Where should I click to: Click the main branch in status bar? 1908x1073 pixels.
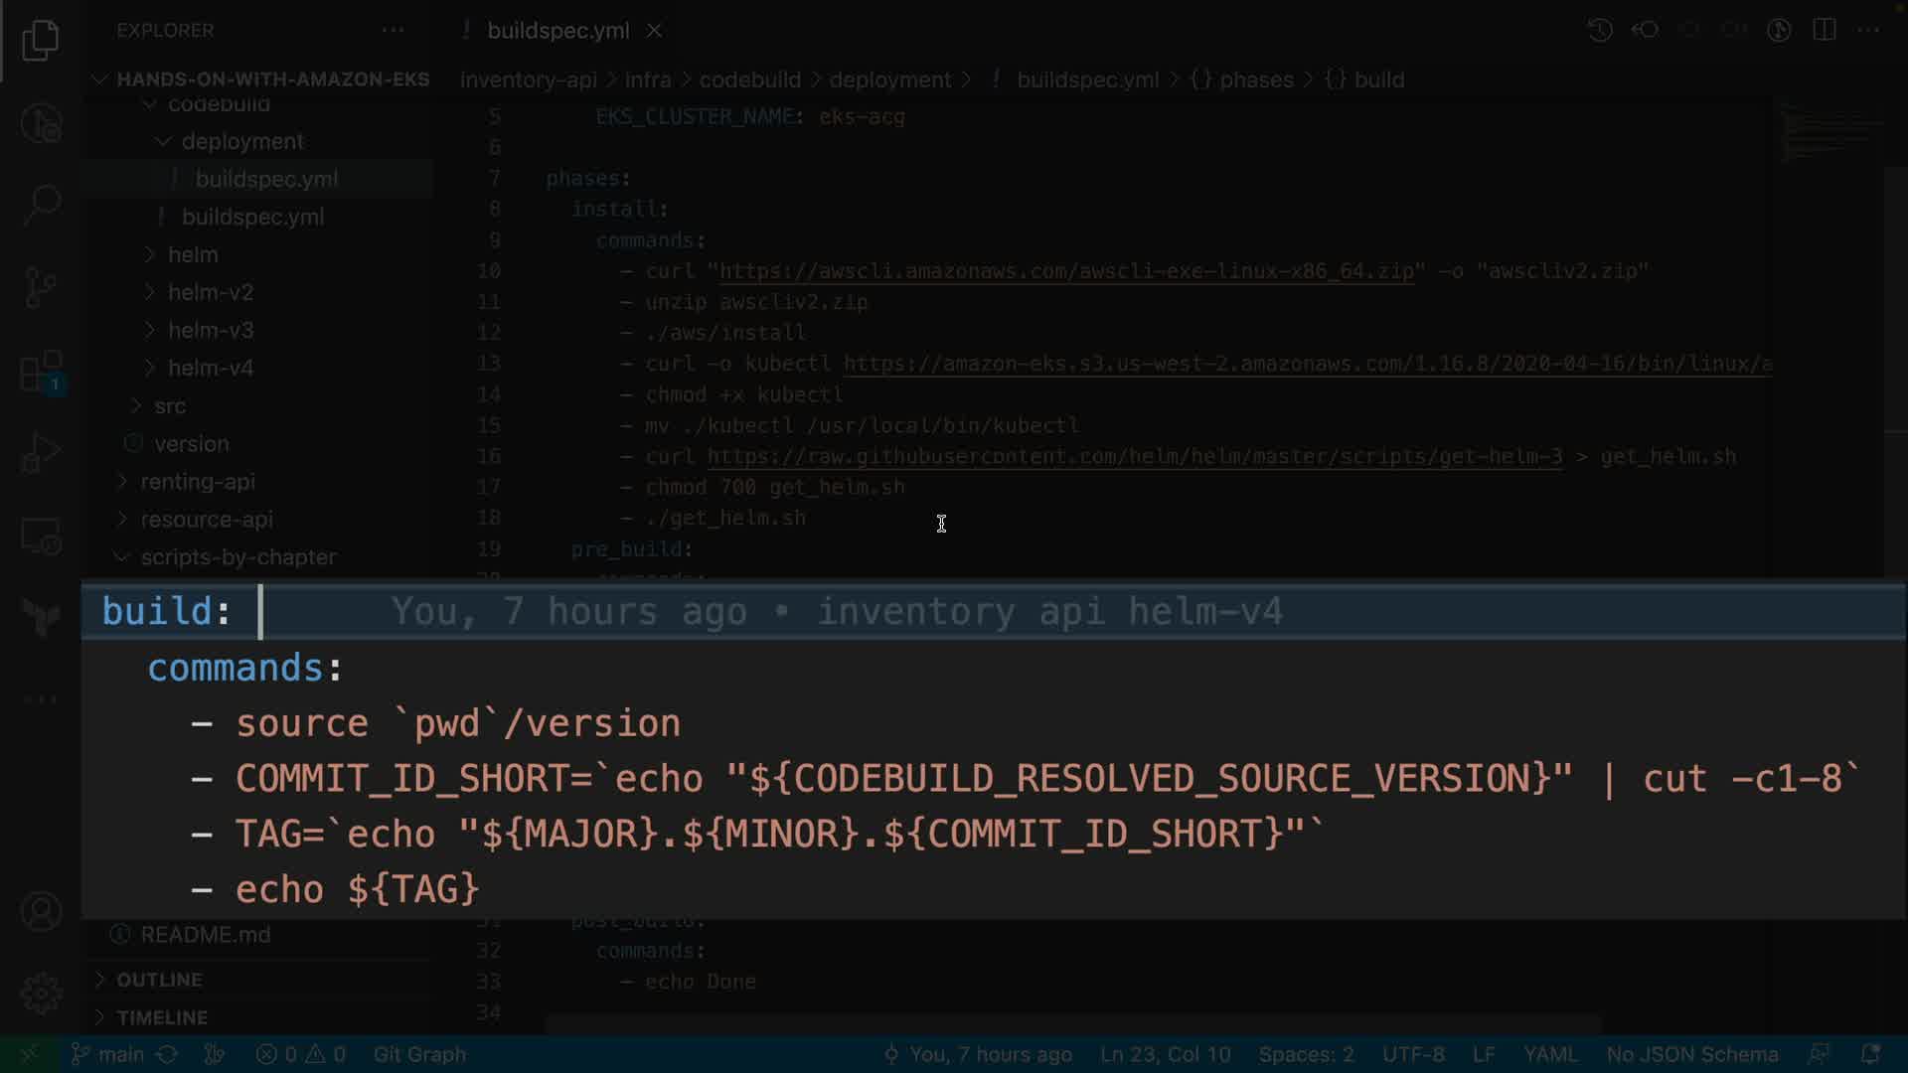coord(120,1054)
